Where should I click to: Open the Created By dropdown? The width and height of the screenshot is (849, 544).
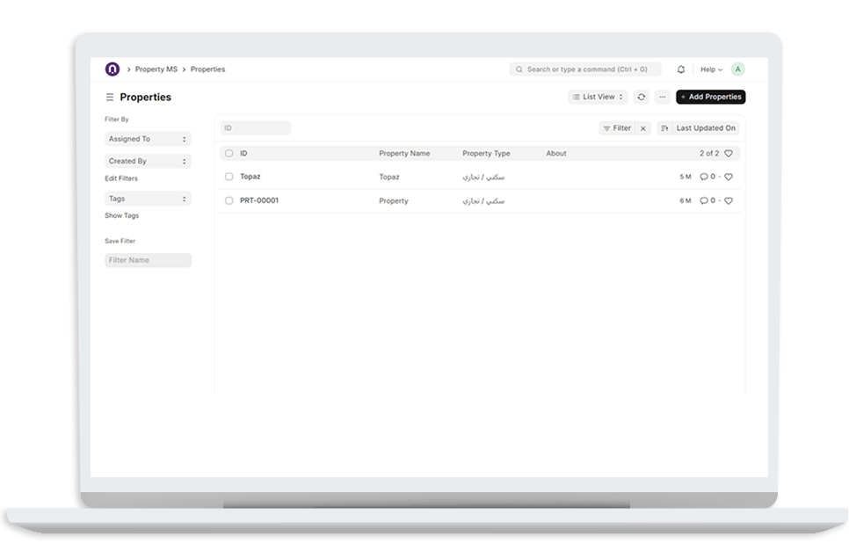[148, 162]
